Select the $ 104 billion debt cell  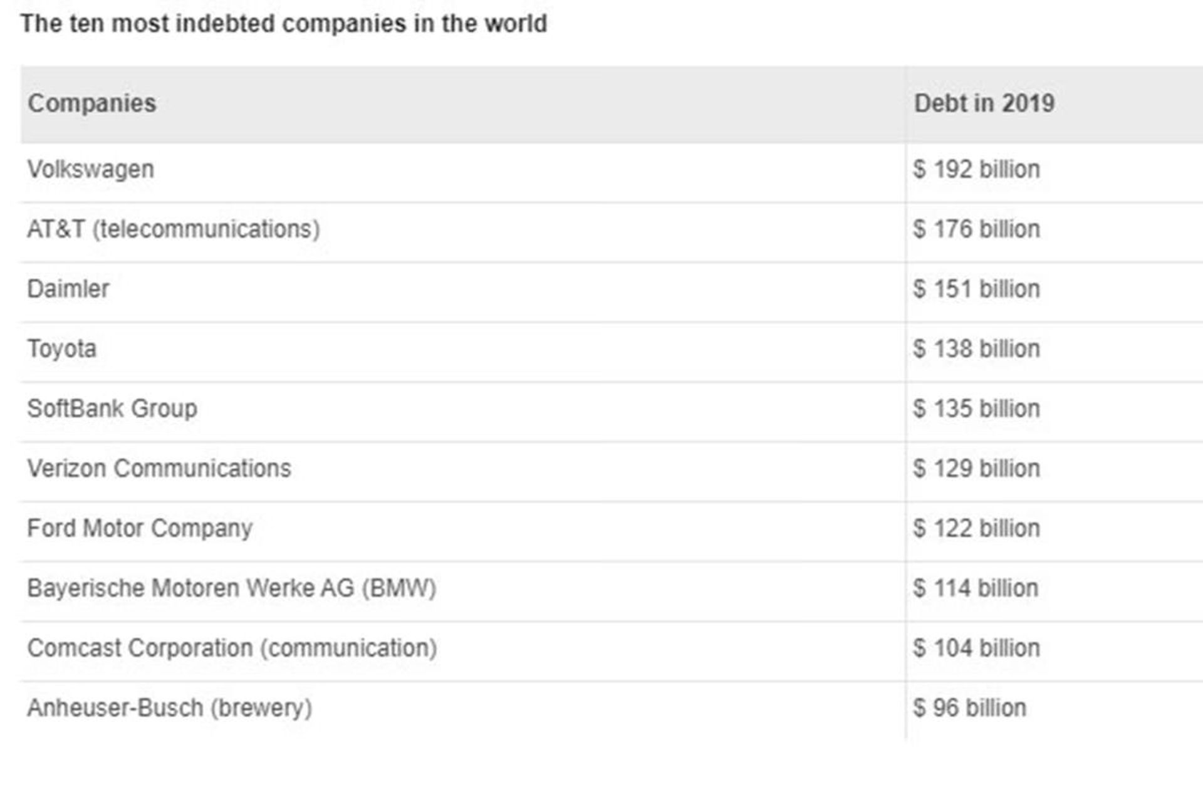pos(976,648)
